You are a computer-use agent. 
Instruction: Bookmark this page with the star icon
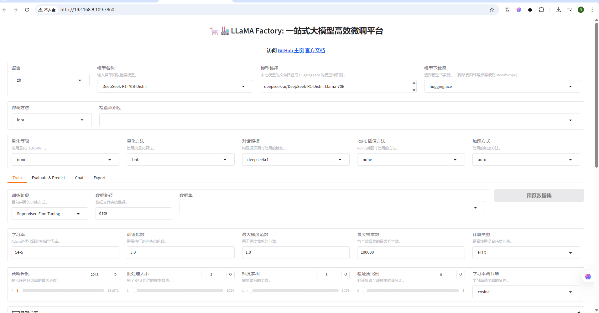[x=492, y=10]
